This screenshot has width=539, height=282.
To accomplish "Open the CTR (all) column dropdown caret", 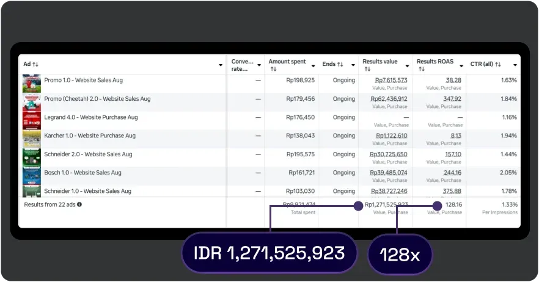I will tap(515, 65).
